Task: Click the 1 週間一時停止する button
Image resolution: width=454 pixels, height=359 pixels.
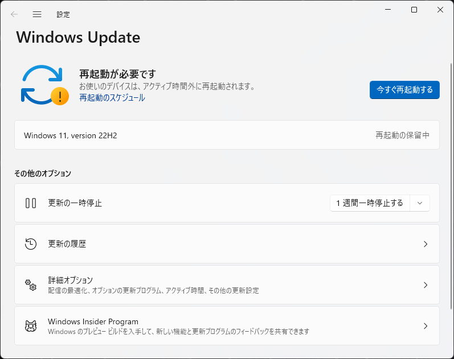Action: pos(370,203)
